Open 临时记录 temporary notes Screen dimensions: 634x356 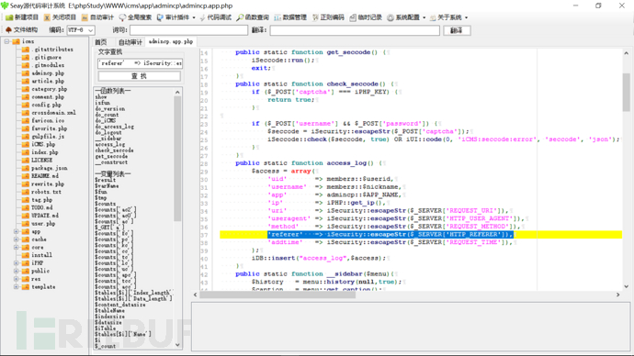366,17
